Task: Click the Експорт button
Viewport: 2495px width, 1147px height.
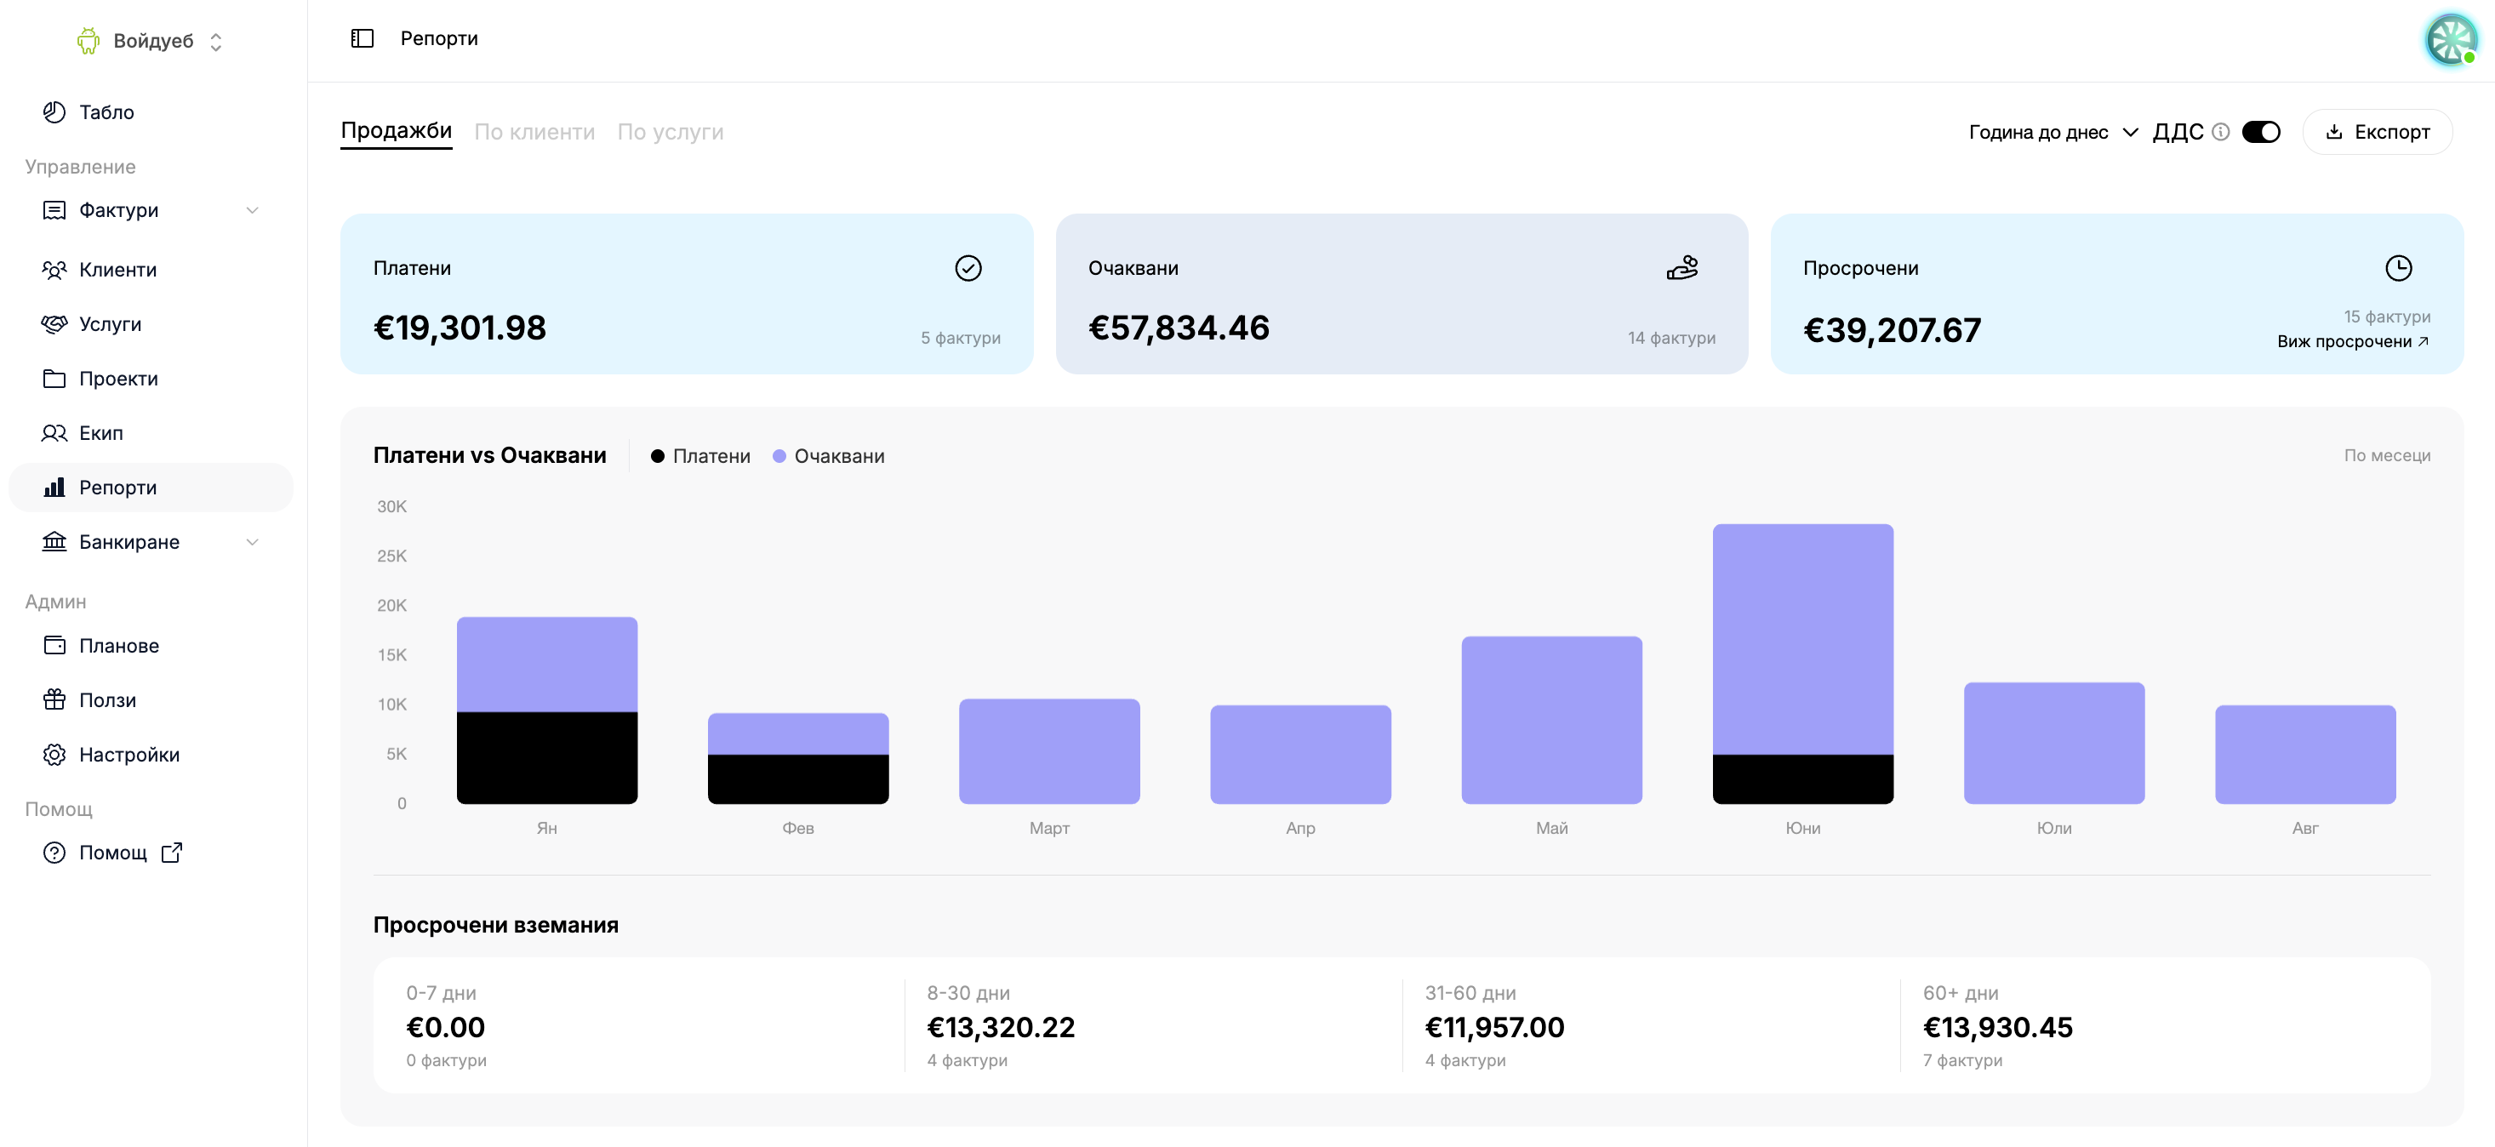Action: tap(2377, 132)
